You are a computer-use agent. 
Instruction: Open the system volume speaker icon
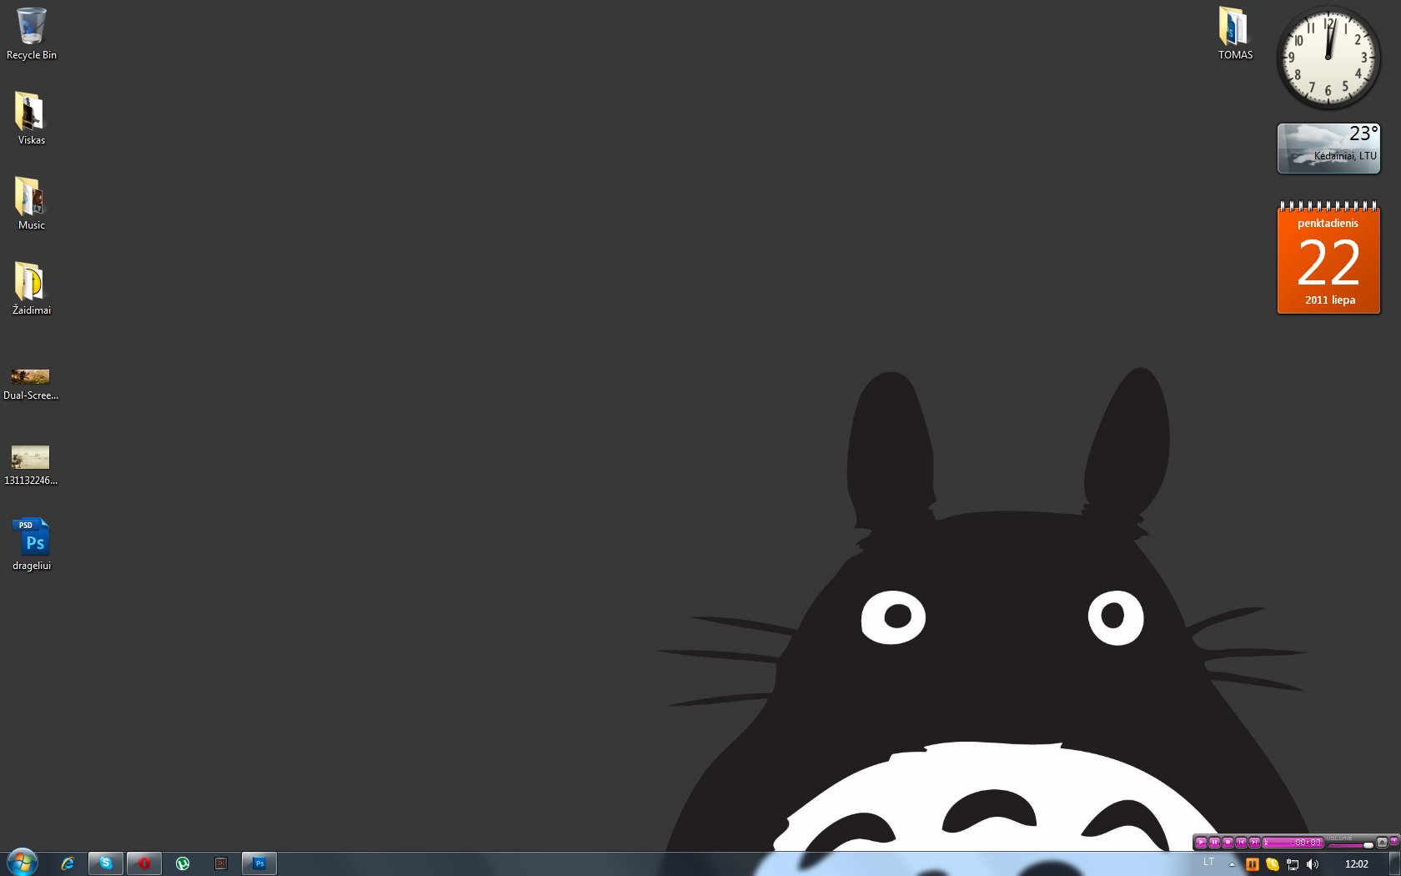pyautogui.click(x=1313, y=864)
